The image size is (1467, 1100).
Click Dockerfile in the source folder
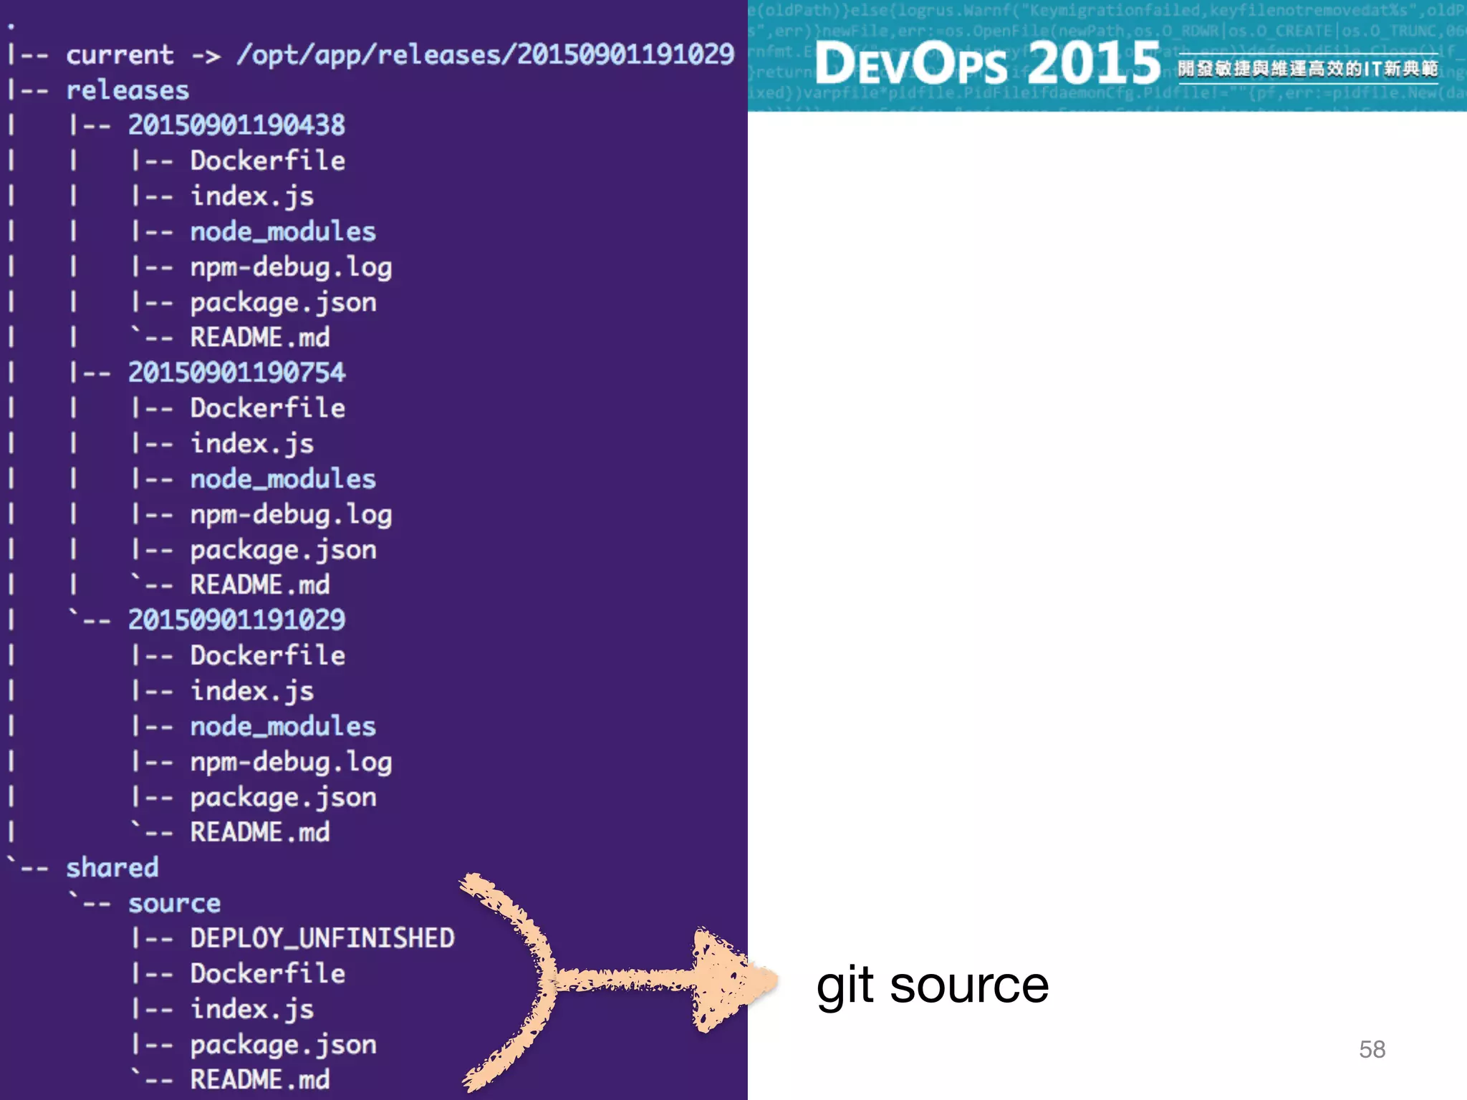tap(267, 974)
